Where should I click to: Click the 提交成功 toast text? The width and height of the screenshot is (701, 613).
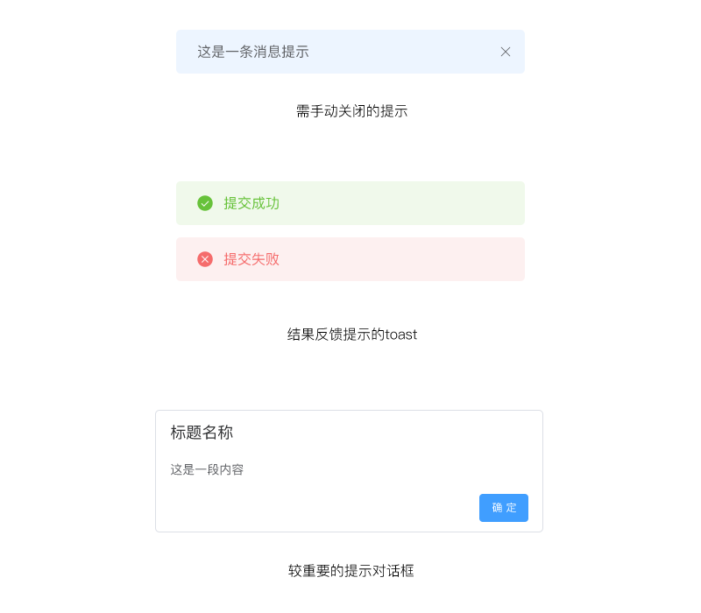251,203
